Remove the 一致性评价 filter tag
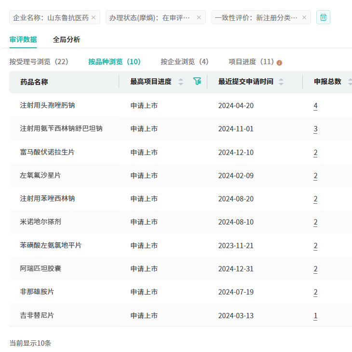 coord(304,17)
